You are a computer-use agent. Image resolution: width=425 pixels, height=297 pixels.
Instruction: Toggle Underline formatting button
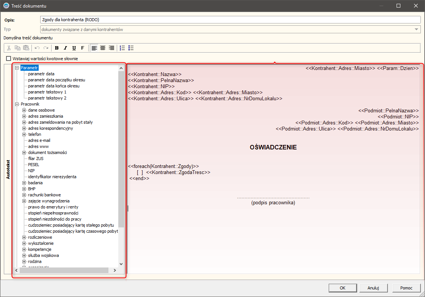(74, 48)
